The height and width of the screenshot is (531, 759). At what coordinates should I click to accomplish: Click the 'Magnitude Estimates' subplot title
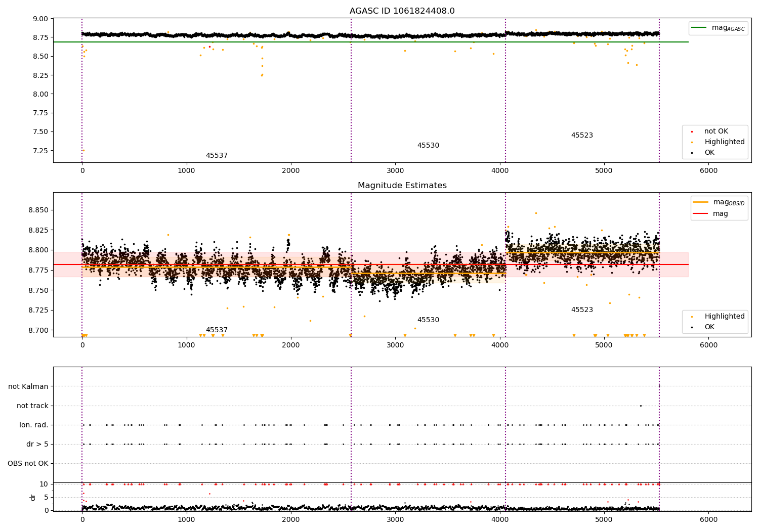pos(402,186)
